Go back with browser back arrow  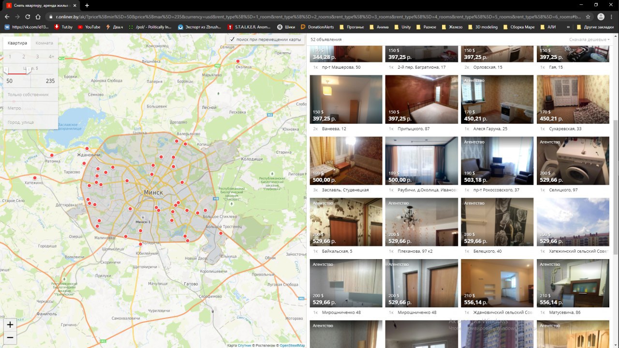click(x=7, y=16)
